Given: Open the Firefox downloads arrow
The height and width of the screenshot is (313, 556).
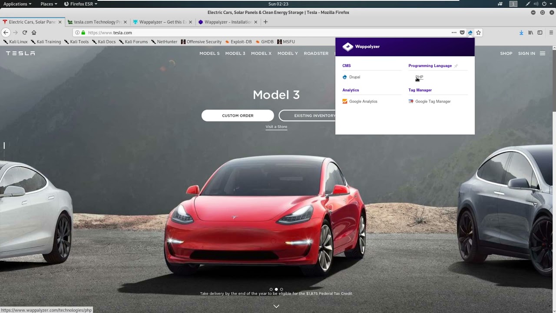Looking at the screenshot, I should click(x=521, y=33).
